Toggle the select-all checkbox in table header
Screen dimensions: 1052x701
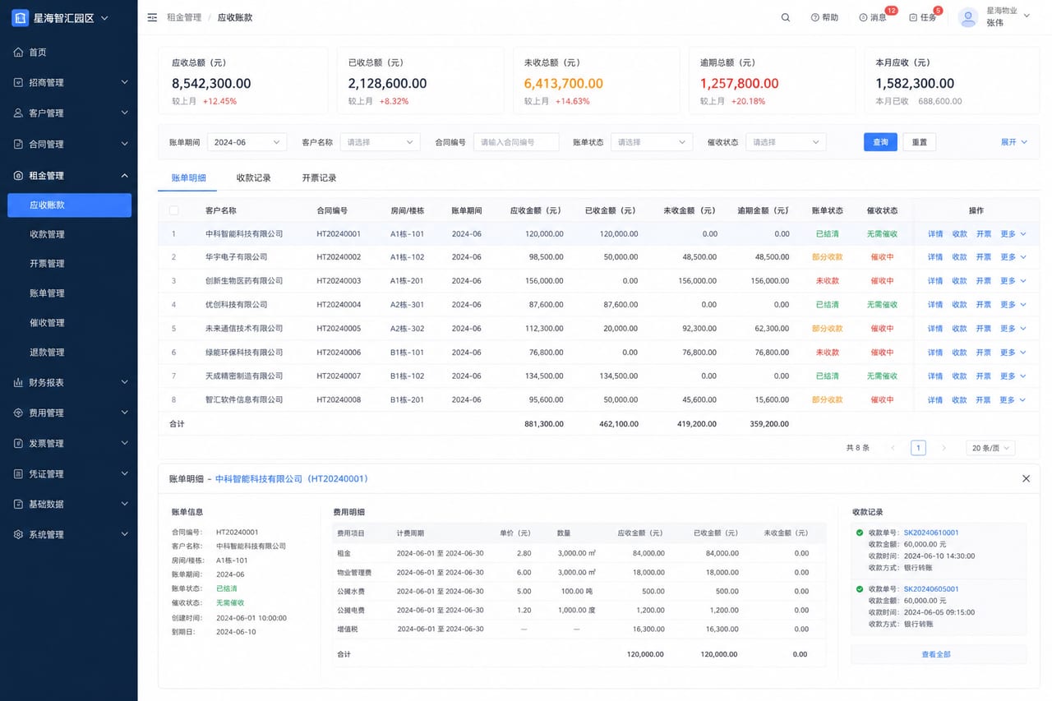(x=173, y=210)
